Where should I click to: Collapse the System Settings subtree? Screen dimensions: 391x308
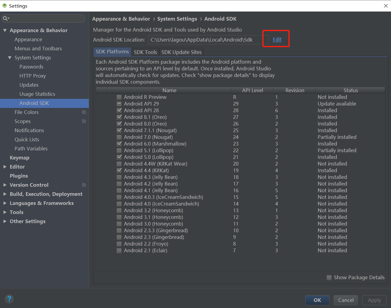coord(10,58)
